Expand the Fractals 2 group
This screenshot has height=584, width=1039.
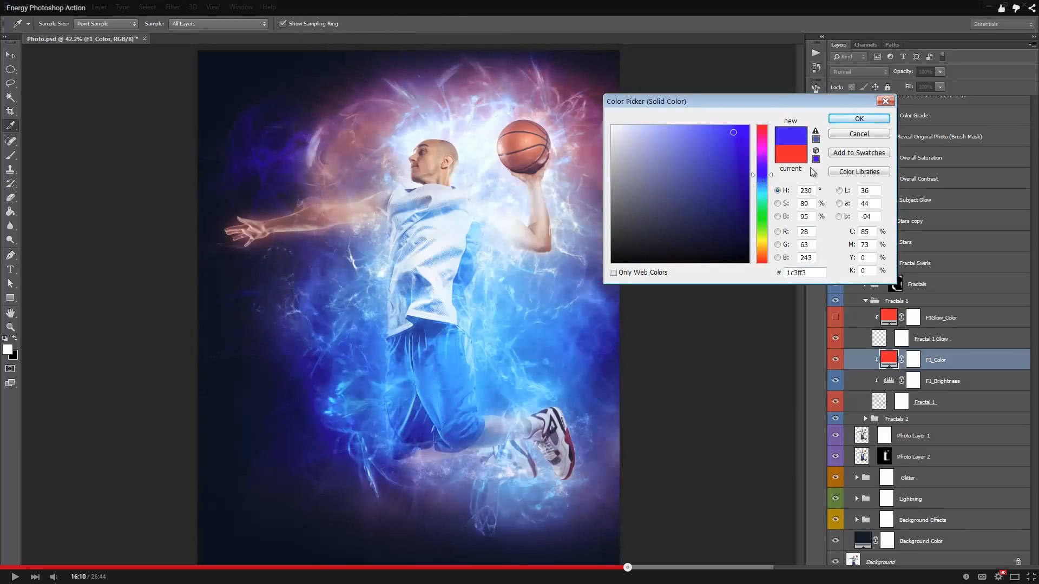[x=865, y=419]
